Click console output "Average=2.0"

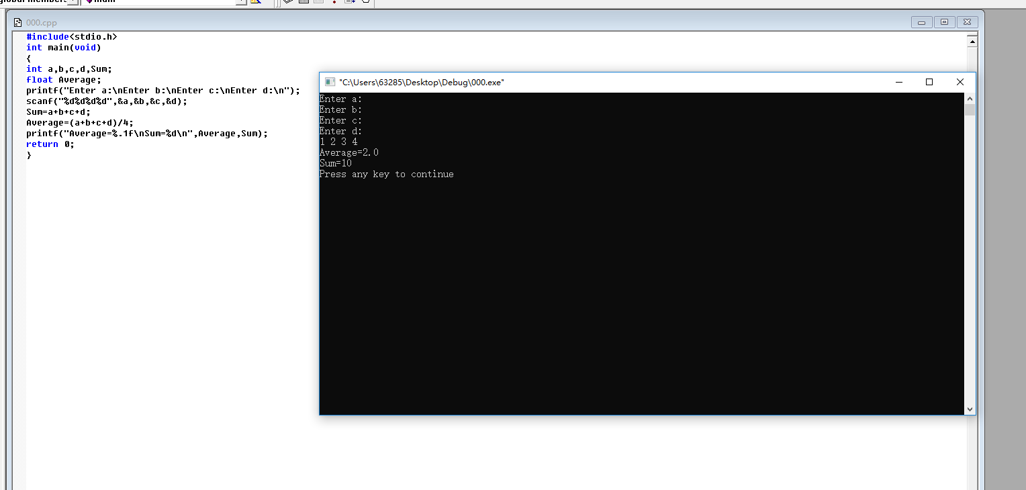[349, 152]
